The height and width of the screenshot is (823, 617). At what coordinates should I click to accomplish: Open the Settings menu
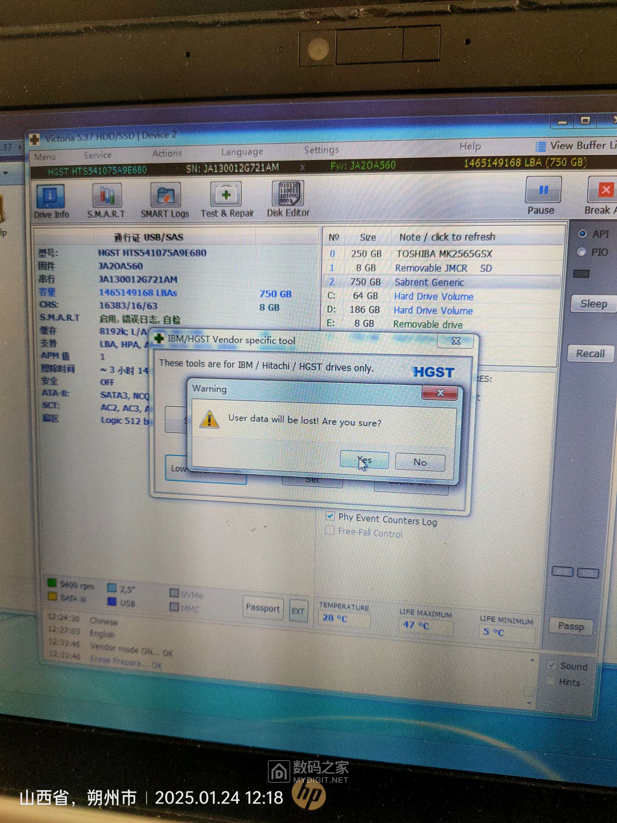coord(322,150)
